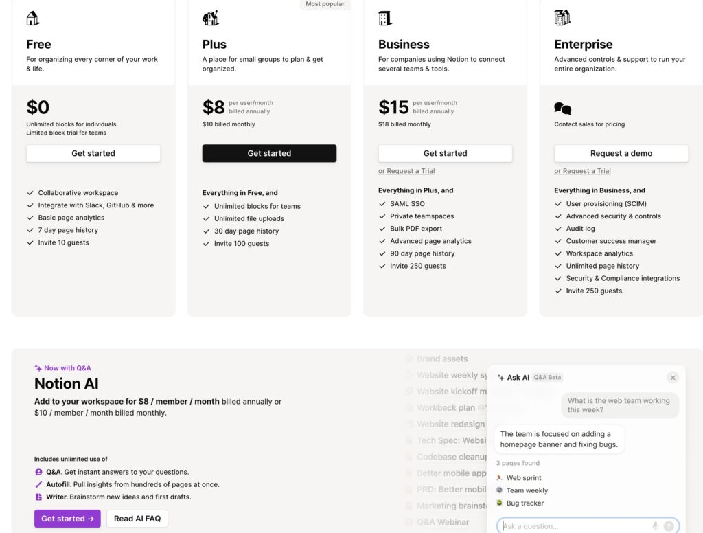Screen dimensions: 703x533
Task: Click checkmark beside Audit log
Action: (558, 229)
